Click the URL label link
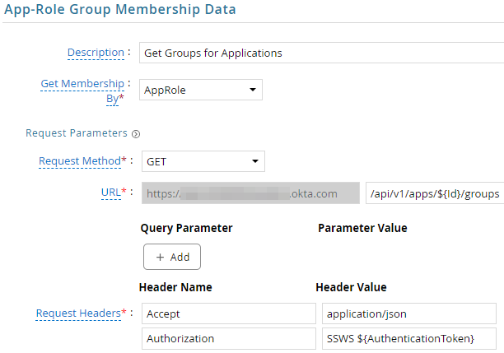The image size is (504, 353). [x=111, y=192]
